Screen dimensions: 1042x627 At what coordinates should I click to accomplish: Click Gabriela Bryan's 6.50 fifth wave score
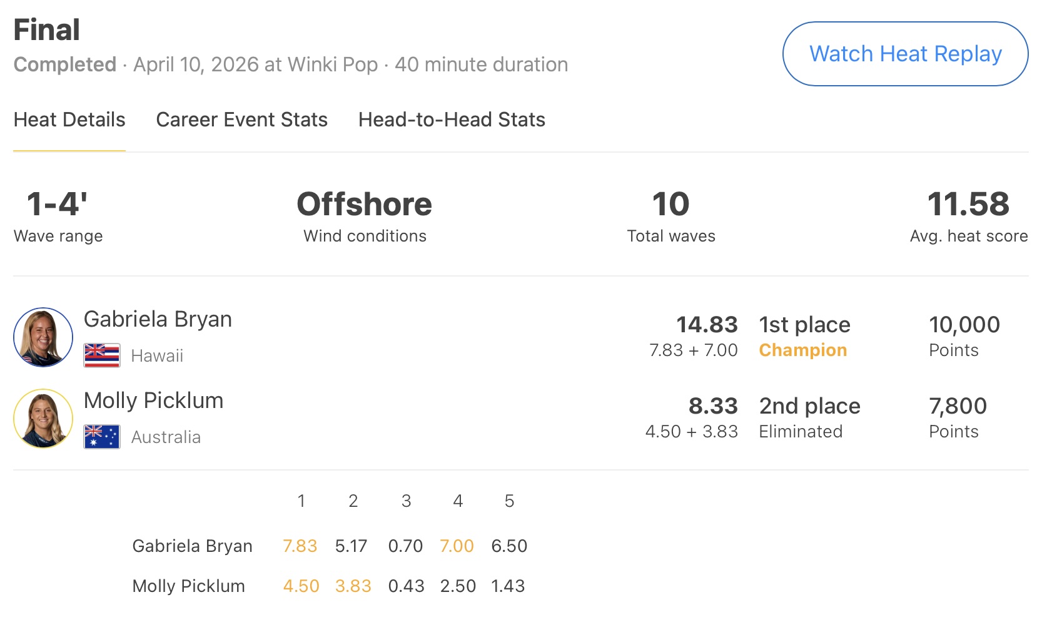(x=509, y=546)
